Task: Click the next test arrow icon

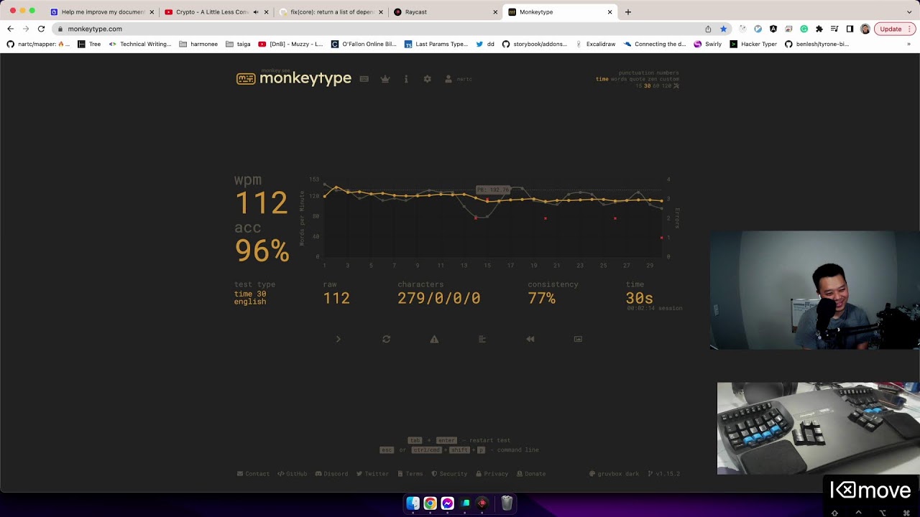Action: [x=338, y=339]
